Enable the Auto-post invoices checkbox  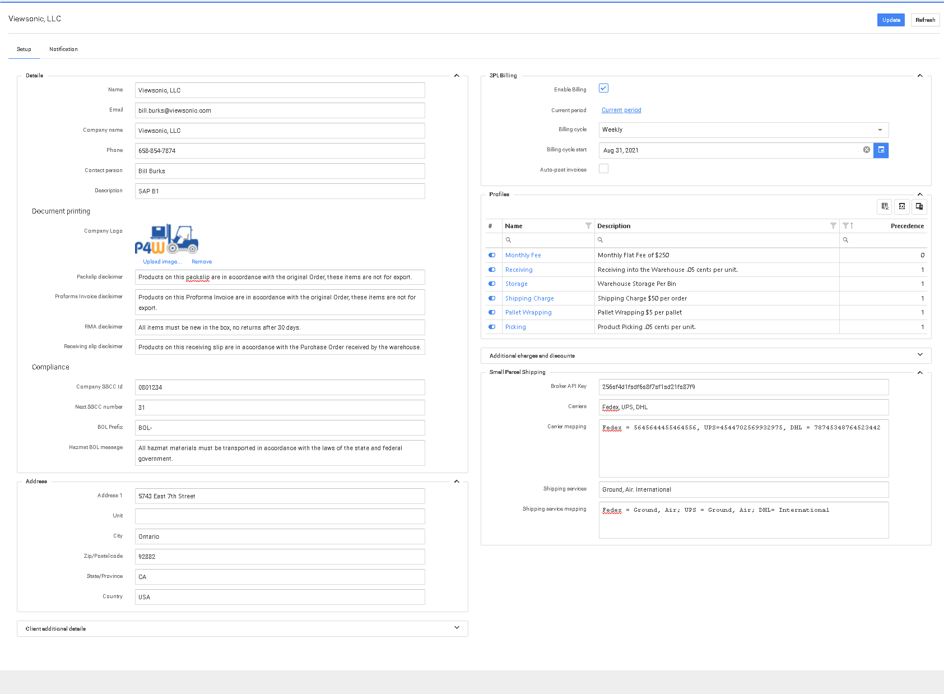pos(603,169)
